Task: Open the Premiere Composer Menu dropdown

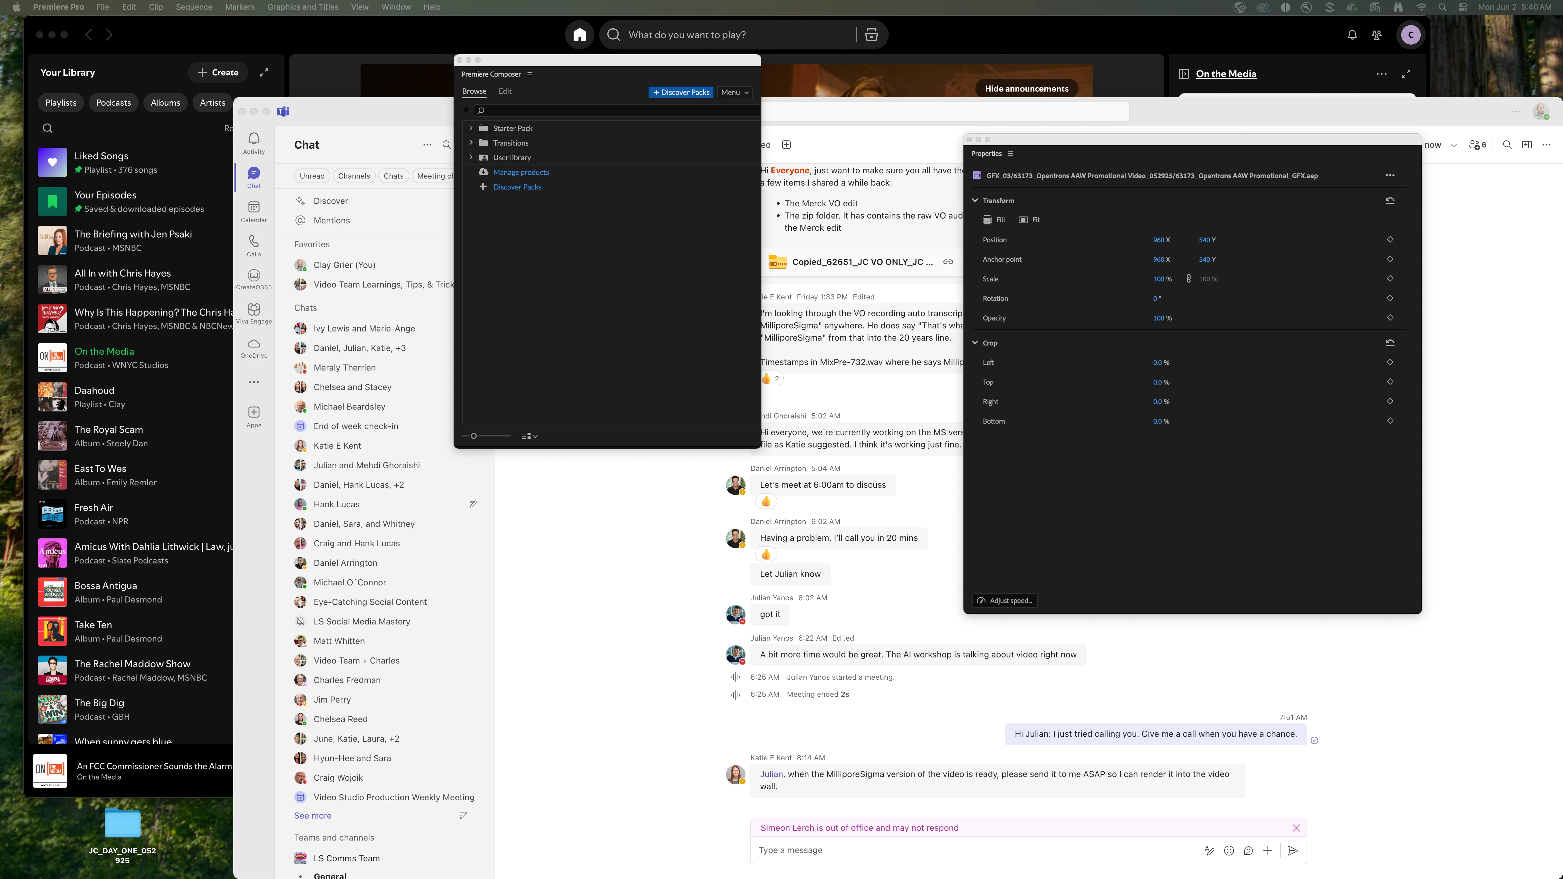Action: point(735,92)
